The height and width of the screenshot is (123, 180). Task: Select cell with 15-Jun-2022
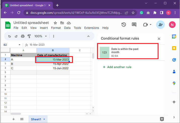(53, 68)
